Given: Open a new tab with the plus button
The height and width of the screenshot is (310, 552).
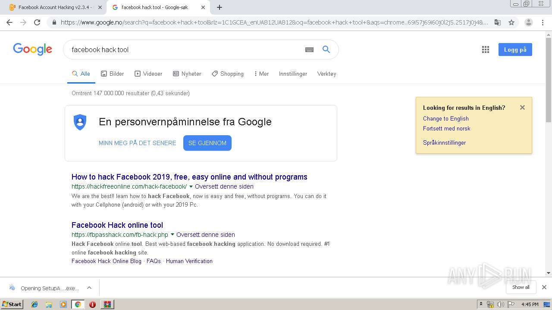Looking at the screenshot, I should tap(220, 7).
